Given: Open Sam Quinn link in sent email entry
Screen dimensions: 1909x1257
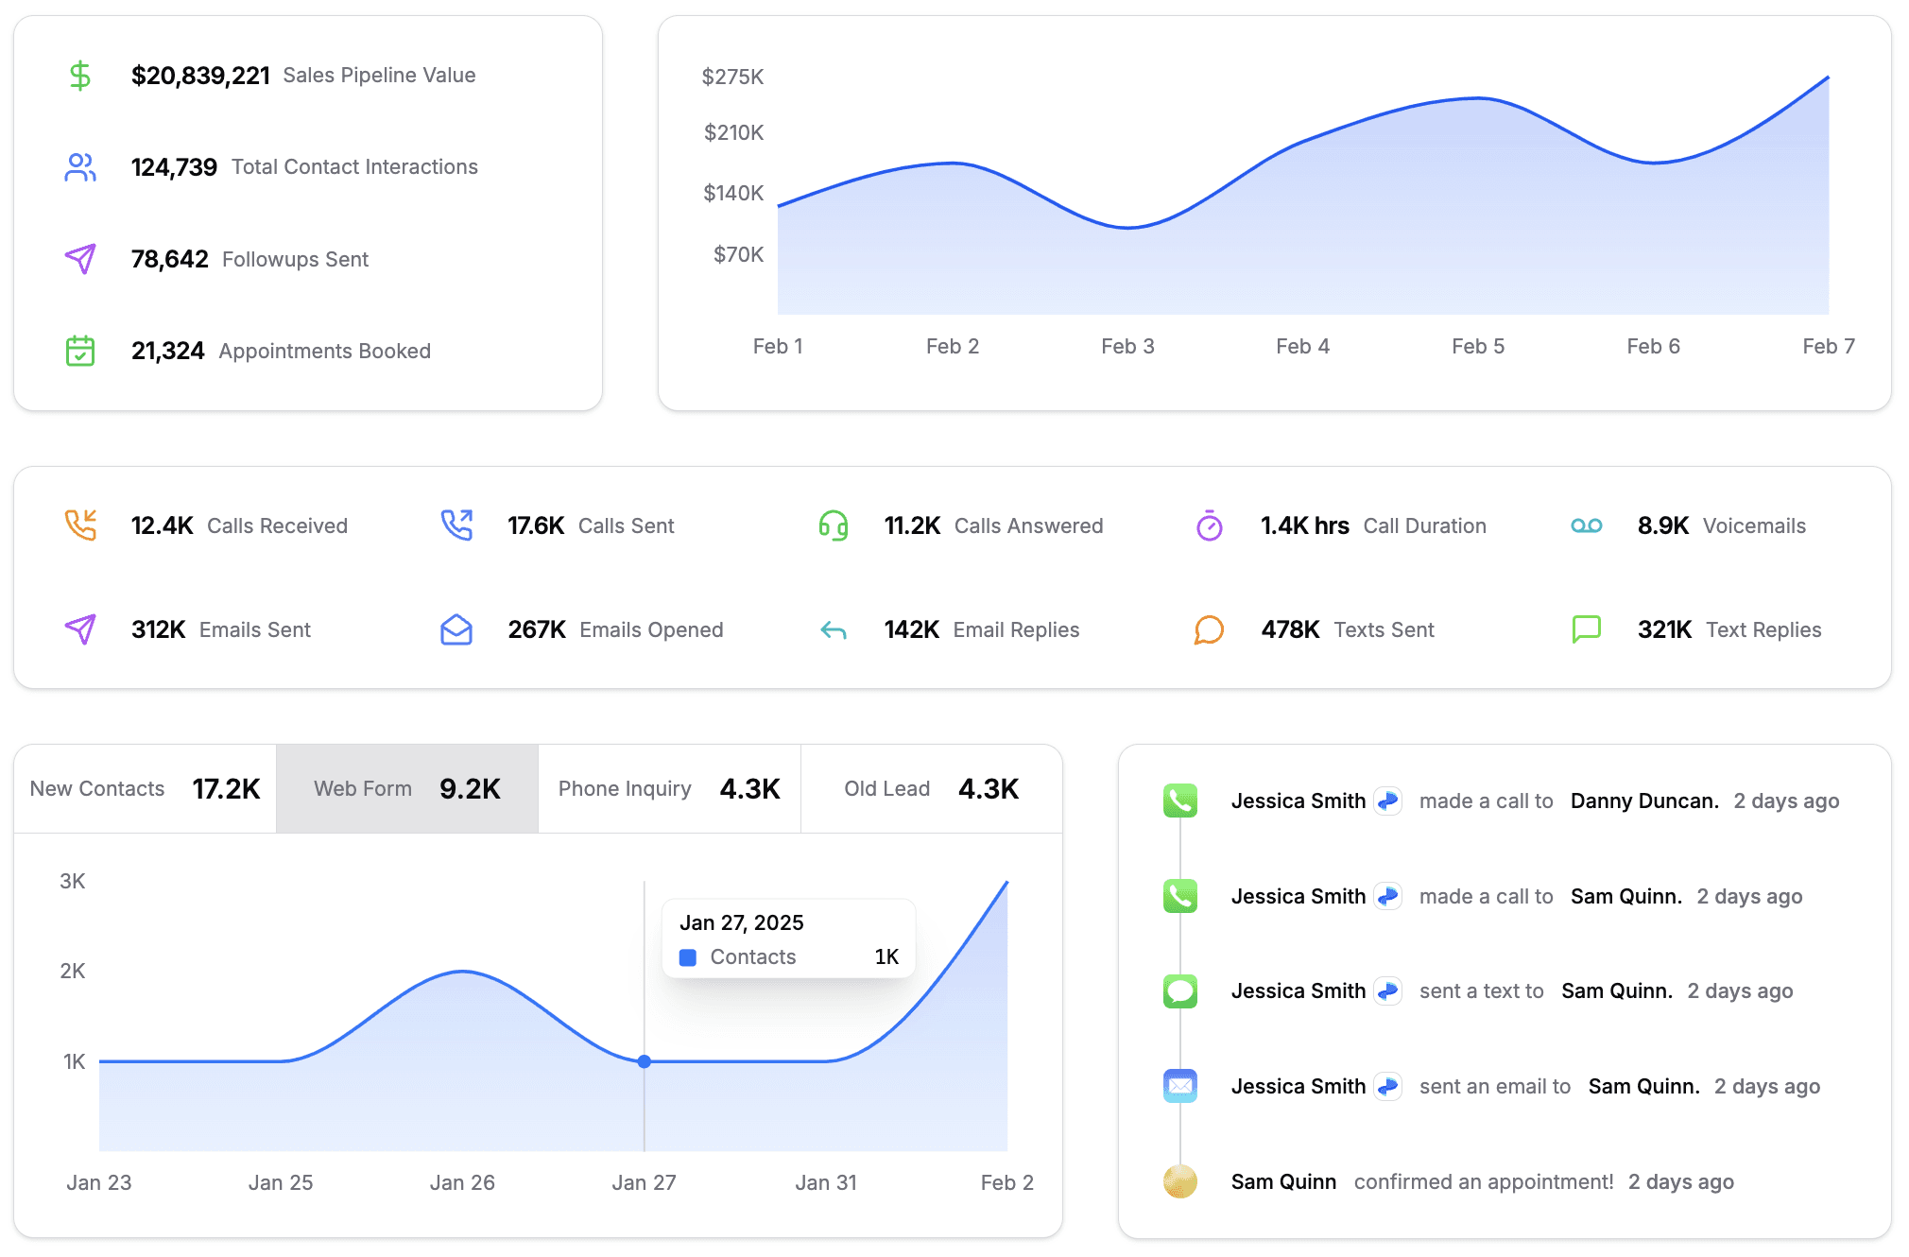Looking at the screenshot, I should [1643, 1086].
